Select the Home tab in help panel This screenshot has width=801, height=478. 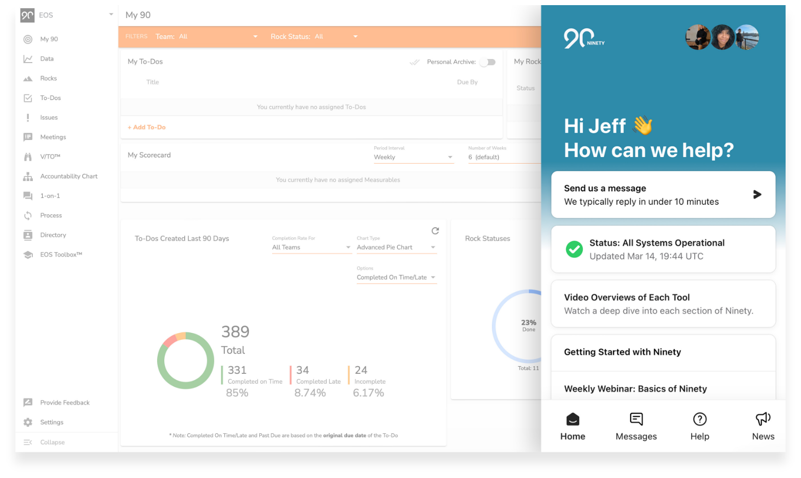coord(573,427)
